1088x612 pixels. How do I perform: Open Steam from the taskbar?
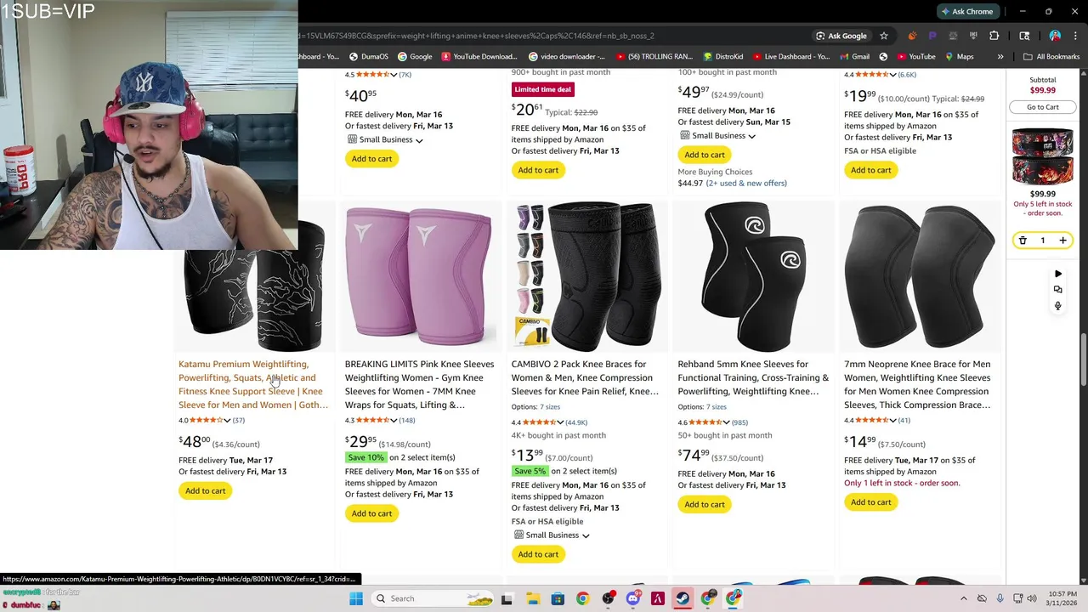click(683, 598)
